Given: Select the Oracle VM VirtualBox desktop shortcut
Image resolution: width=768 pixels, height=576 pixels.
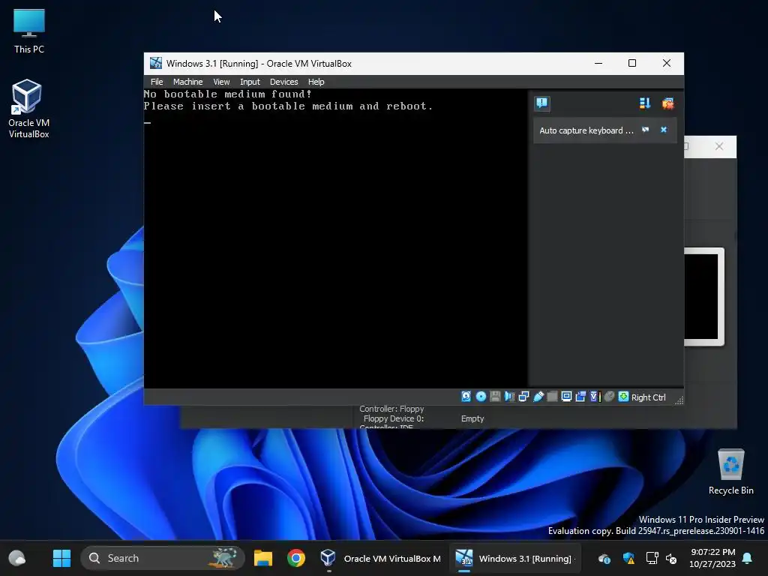Looking at the screenshot, I should point(29,109).
